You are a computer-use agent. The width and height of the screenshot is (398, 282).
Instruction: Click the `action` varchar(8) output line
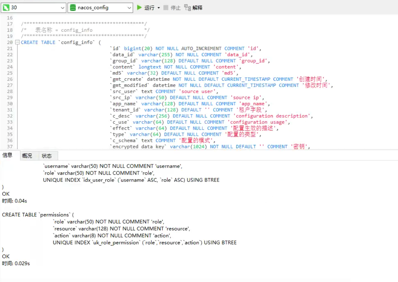click(x=112, y=236)
